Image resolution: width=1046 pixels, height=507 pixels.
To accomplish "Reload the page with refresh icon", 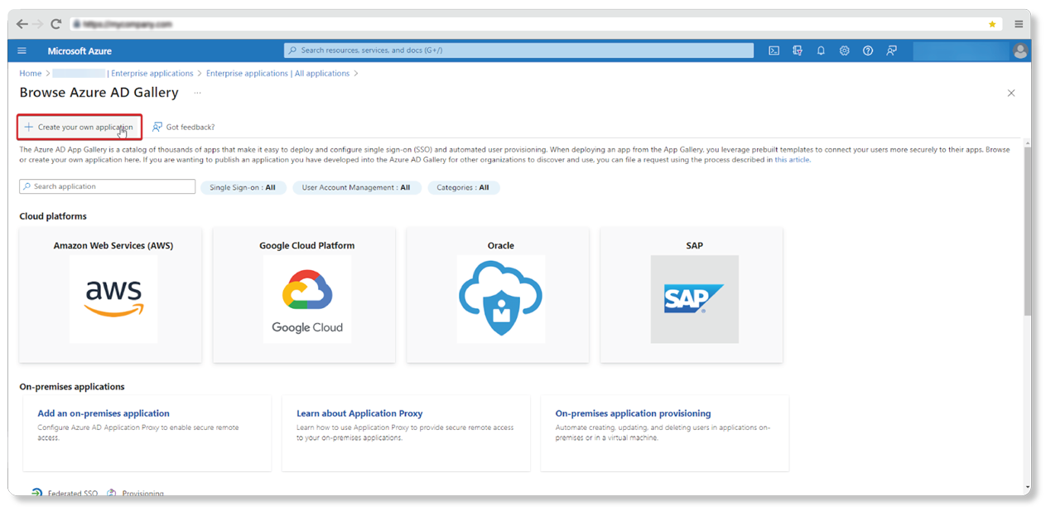I will tap(56, 24).
